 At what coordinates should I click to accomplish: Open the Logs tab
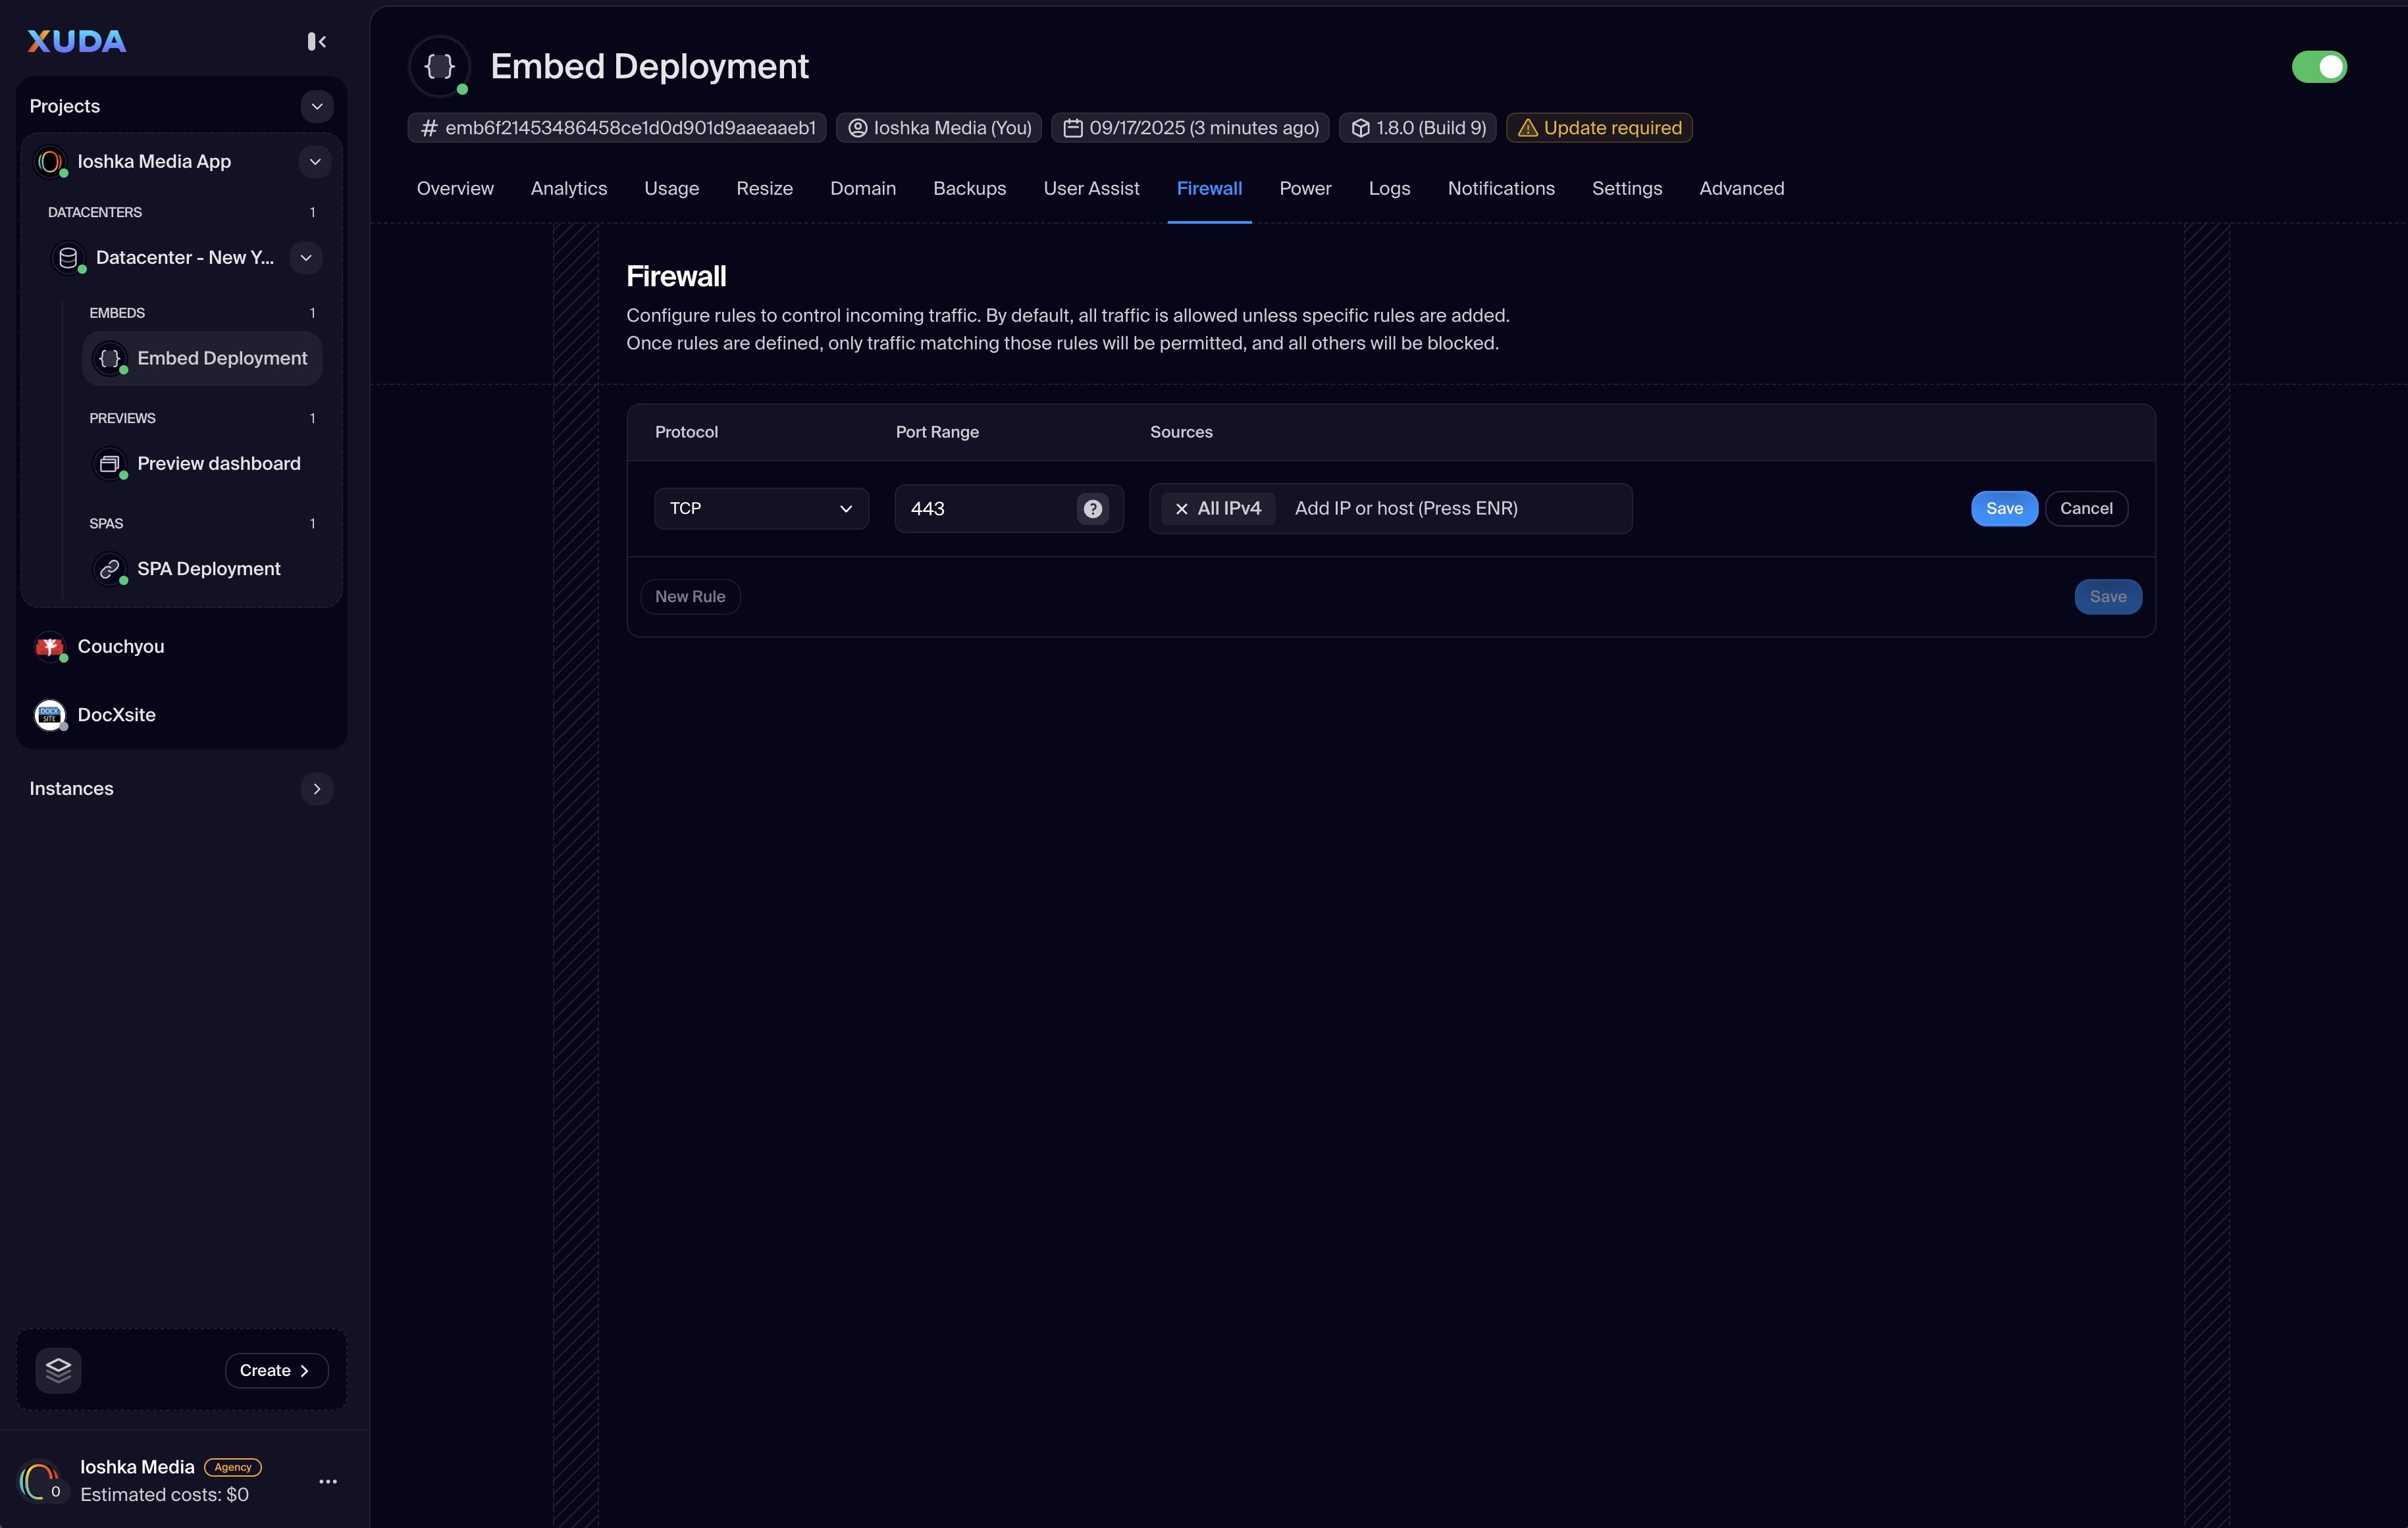pyautogui.click(x=1388, y=189)
